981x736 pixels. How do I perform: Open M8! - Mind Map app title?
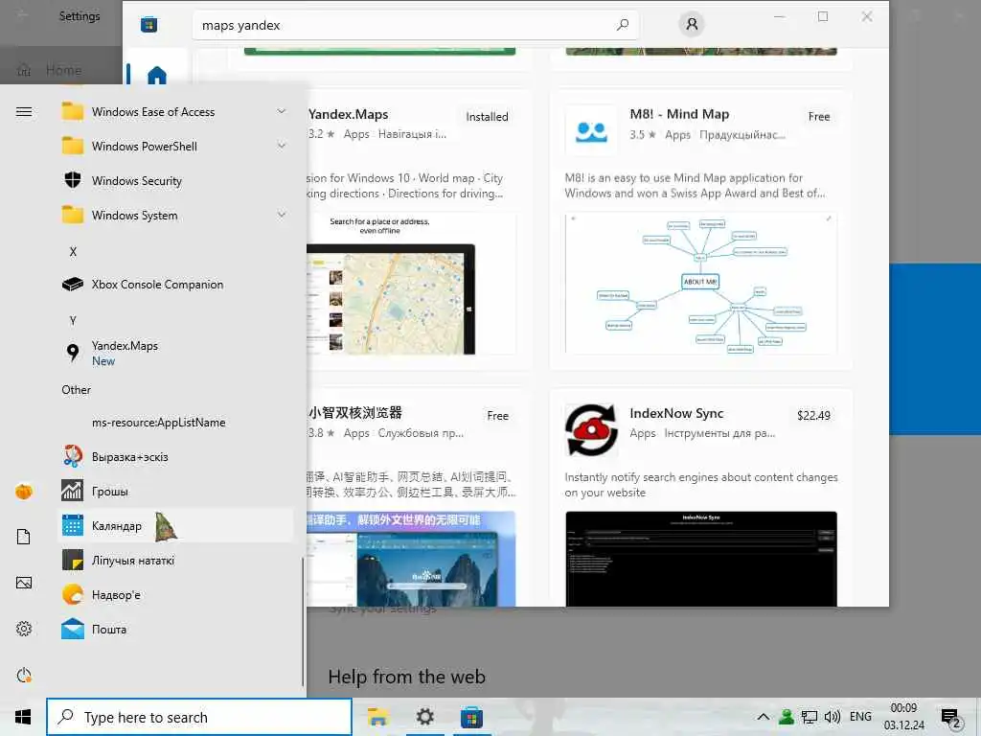tap(679, 115)
